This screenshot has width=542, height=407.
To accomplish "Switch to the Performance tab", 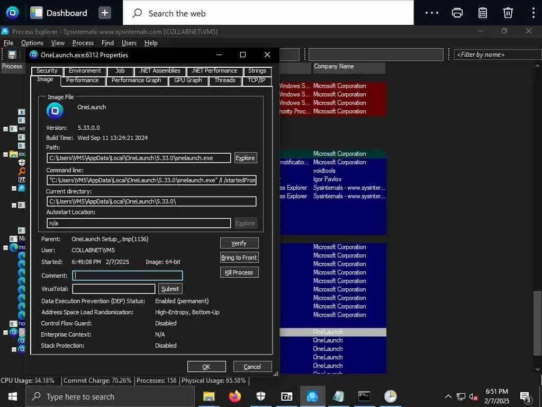I will [82, 81].
